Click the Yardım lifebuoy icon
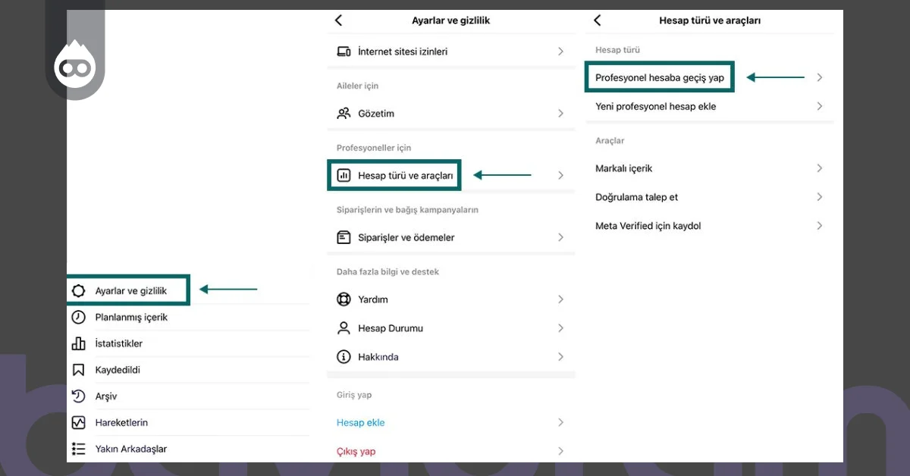Viewport: 910px width, 476px height. pos(344,299)
